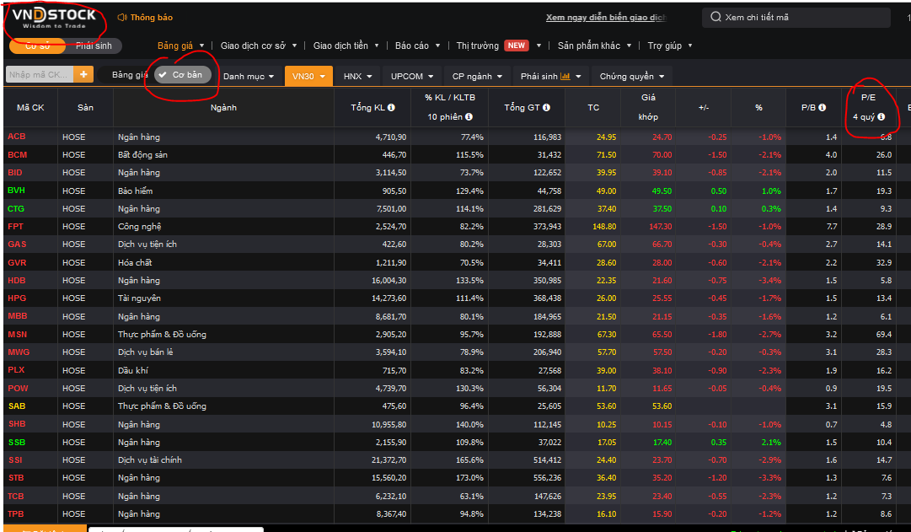Sort by the Giá khớp column header
This screenshot has width=911, height=532.
(648, 107)
